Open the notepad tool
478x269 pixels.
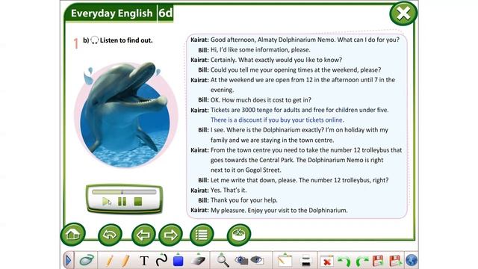pos(285,261)
